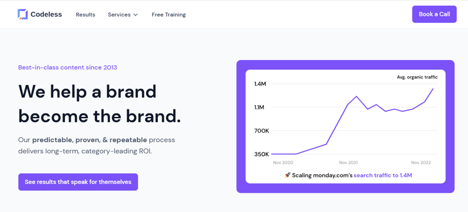
Task: Click the 1.4M axis label
Action: [260, 84]
